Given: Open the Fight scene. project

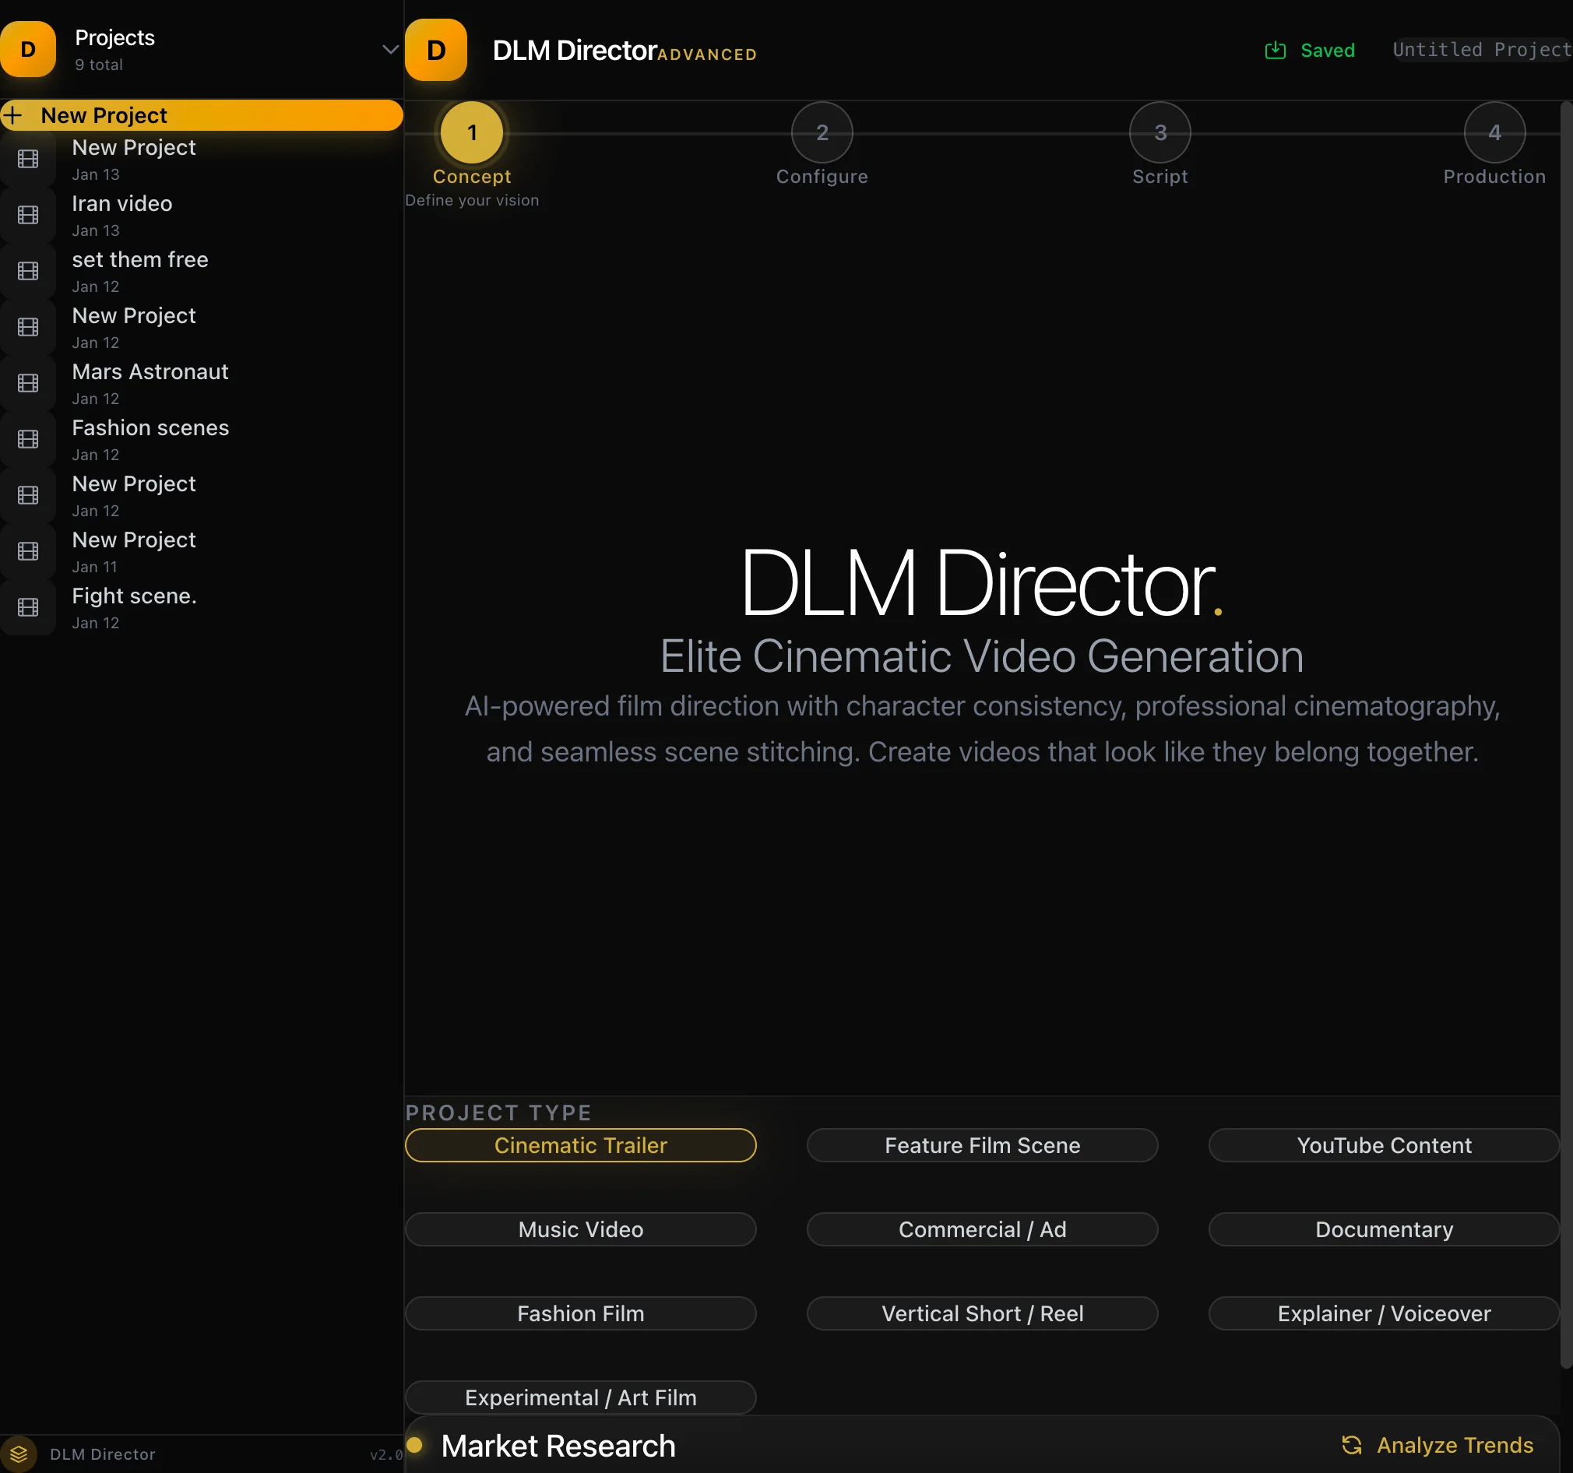Looking at the screenshot, I should [x=202, y=607].
